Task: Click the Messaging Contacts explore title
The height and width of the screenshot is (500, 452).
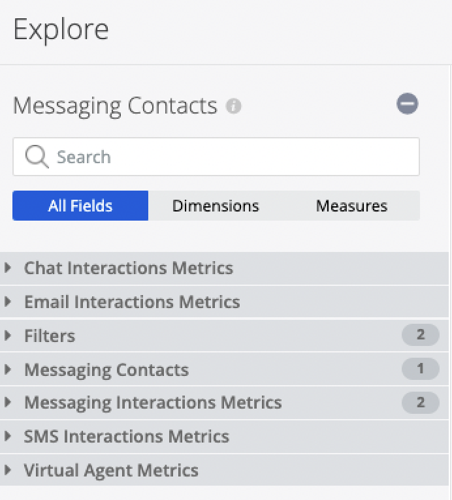Action: click(x=115, y=106)
